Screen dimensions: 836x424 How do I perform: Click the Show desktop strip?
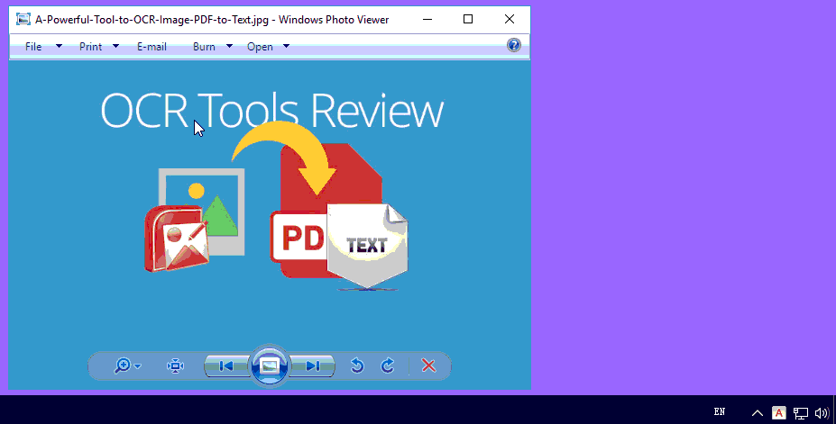(x=834, y=410)
